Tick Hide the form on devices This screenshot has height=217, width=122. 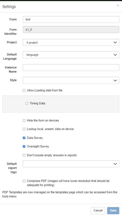pos(24,121)
